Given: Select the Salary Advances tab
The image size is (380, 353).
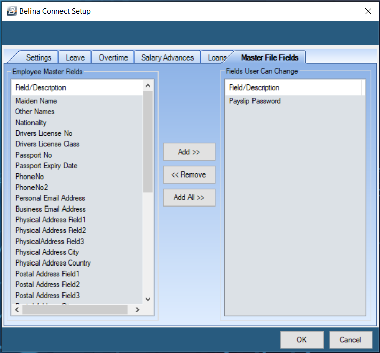Looking at the screenshot, I should (x=168, y=57).
